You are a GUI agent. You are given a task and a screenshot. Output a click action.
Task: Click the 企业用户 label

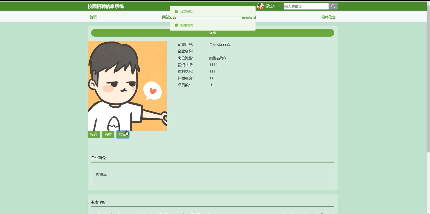pos(185,44)
